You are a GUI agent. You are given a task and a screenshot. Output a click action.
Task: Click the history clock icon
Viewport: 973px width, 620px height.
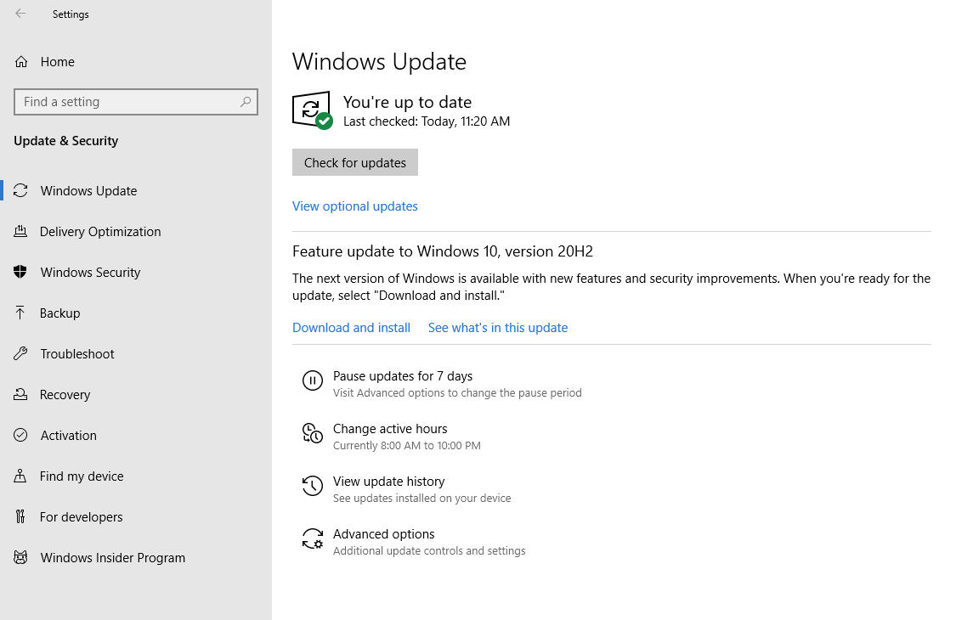coord(312,486)
